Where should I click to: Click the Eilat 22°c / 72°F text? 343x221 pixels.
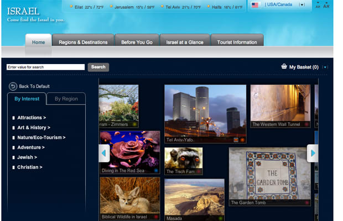tap(89, 7)
